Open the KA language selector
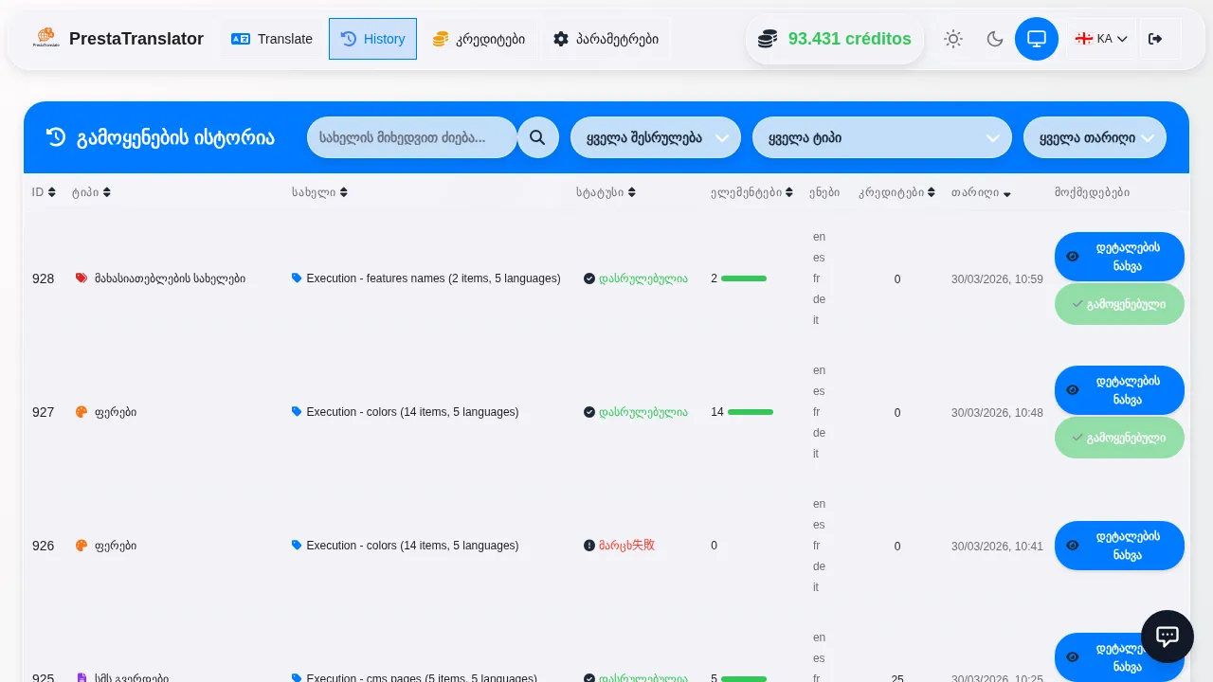Viewport: 1213px width, 682px height. coord(1100,39)
